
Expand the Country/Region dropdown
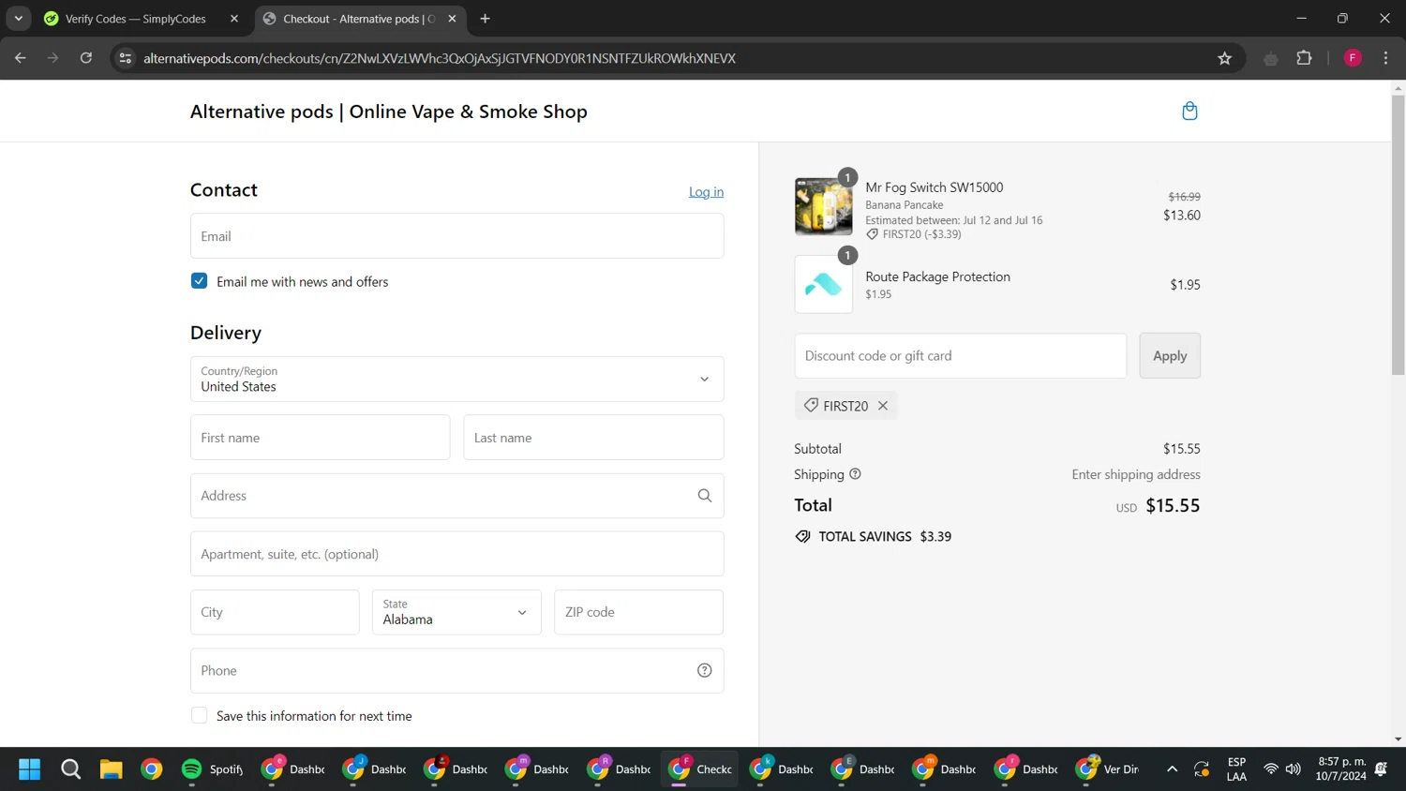(x=457, y=379)
